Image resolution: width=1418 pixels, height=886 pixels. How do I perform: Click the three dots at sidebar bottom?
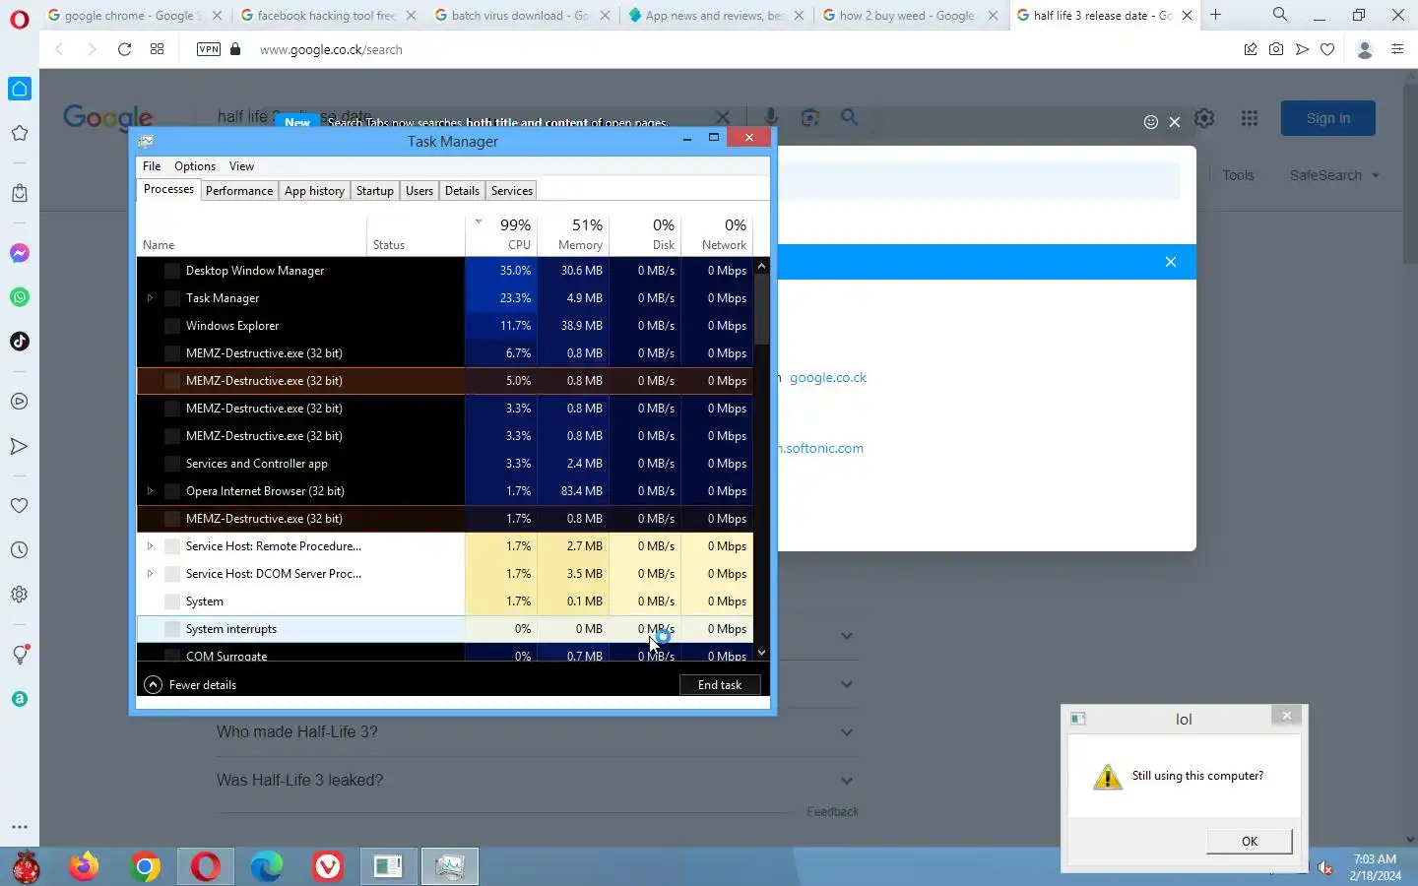(20, 827)
